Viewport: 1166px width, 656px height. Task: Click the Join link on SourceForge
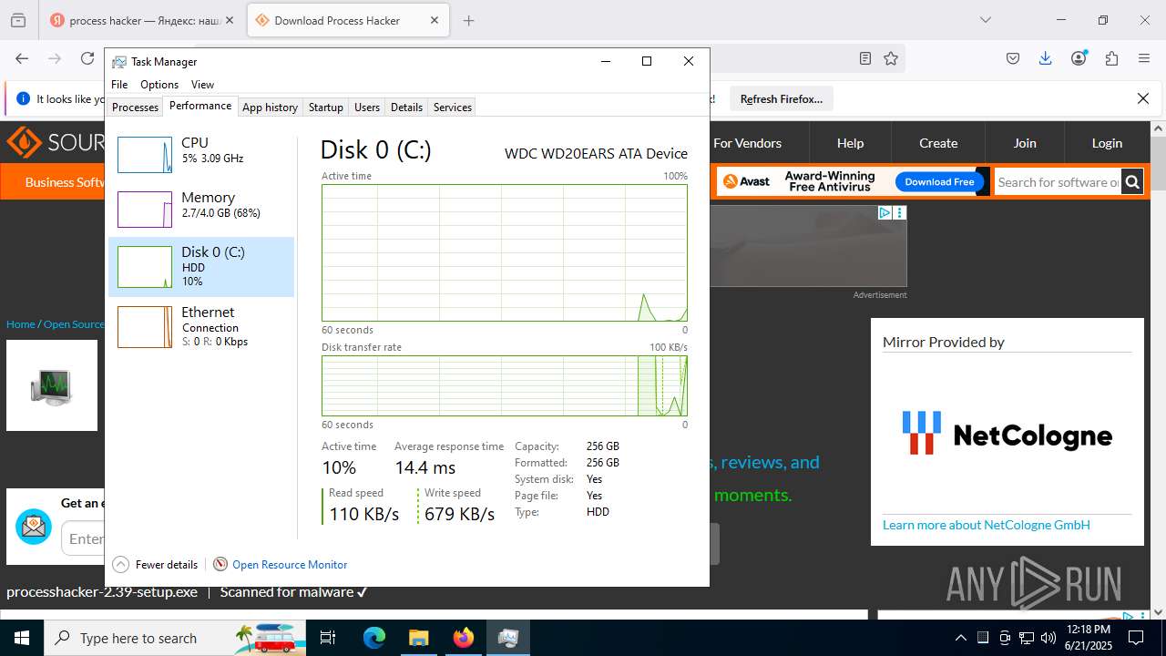coord(1025,143)
